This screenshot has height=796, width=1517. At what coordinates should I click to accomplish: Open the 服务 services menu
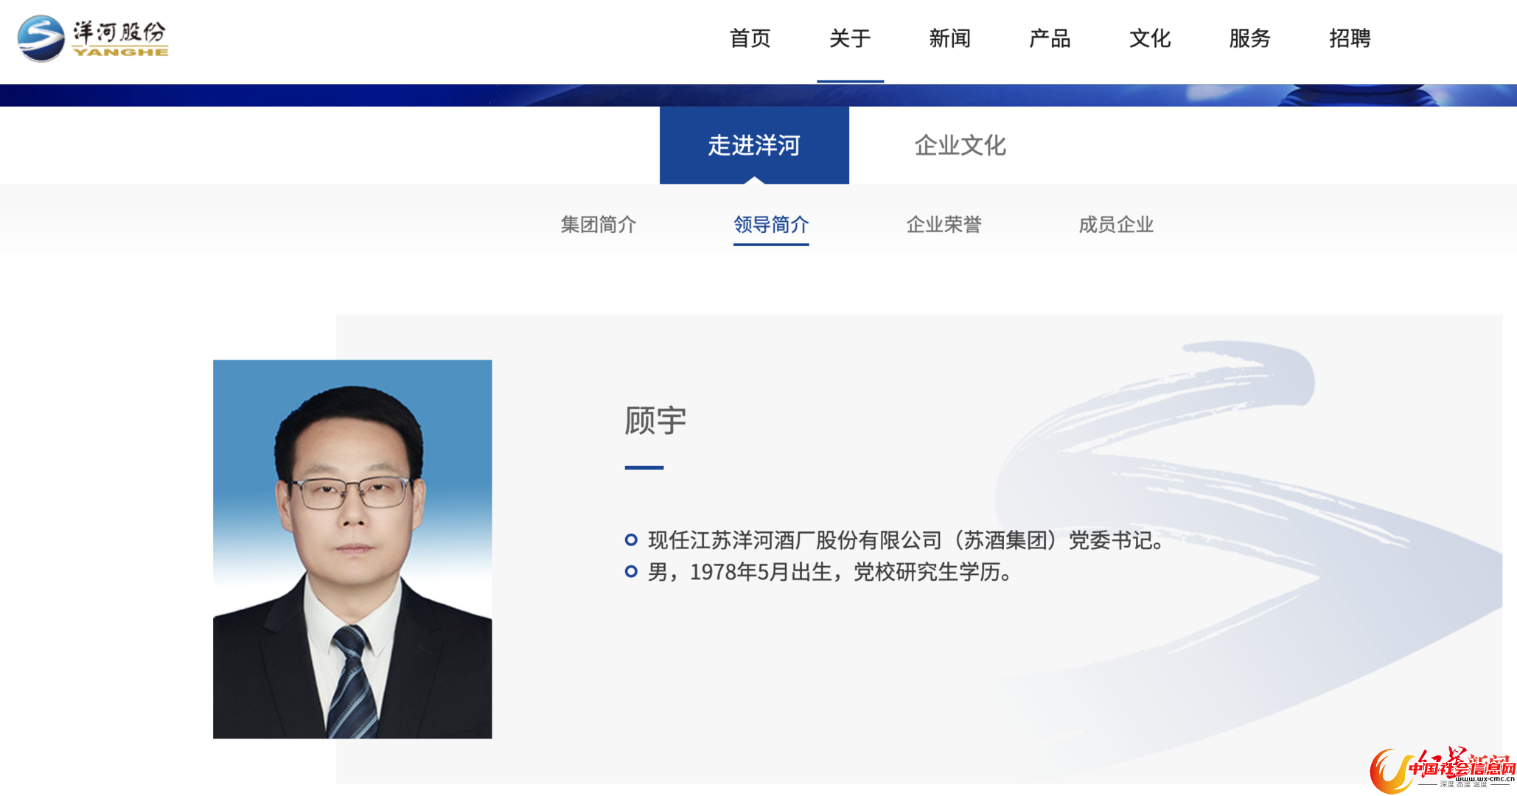pos(1249,38)
